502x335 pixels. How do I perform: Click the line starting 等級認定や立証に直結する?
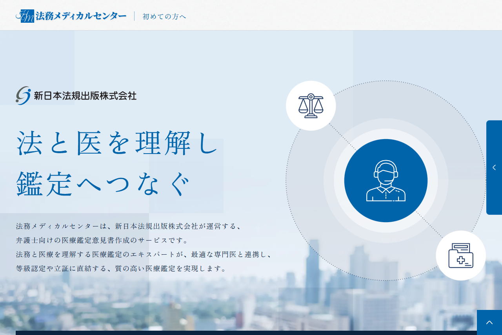(121, 268)
